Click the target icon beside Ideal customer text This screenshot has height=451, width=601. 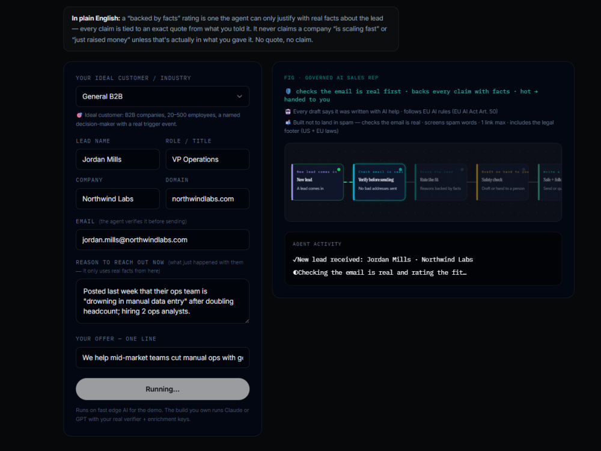click(x=79, y=115)
